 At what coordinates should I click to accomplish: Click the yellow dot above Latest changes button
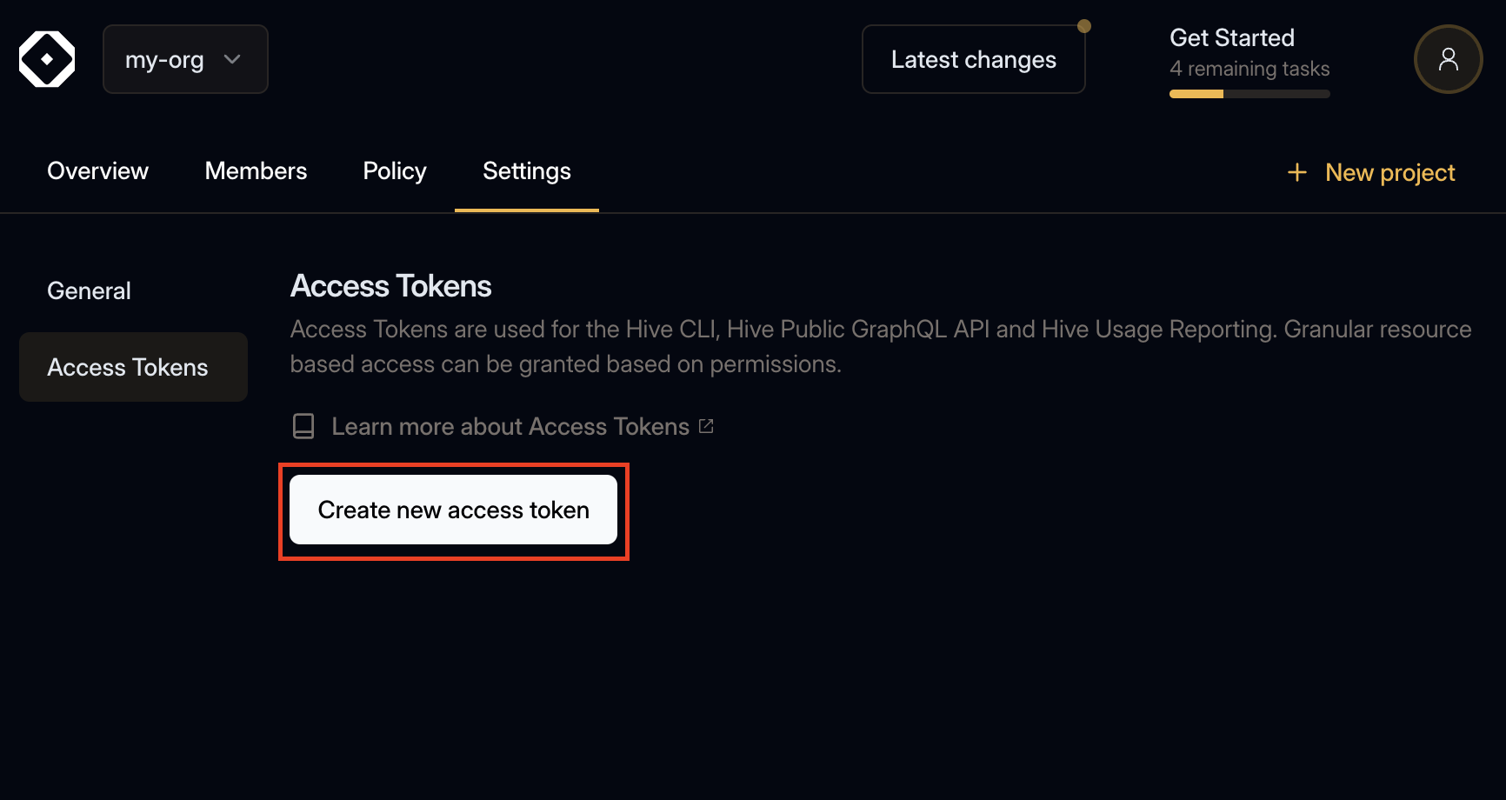tap(1084, 25)
